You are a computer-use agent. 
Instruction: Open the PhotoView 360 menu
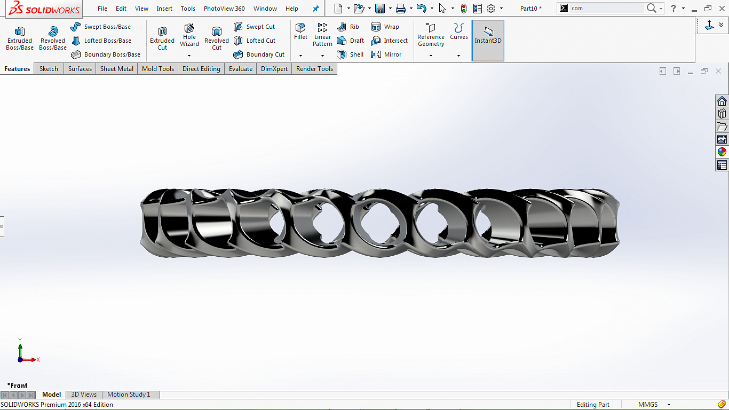[224, 9]
